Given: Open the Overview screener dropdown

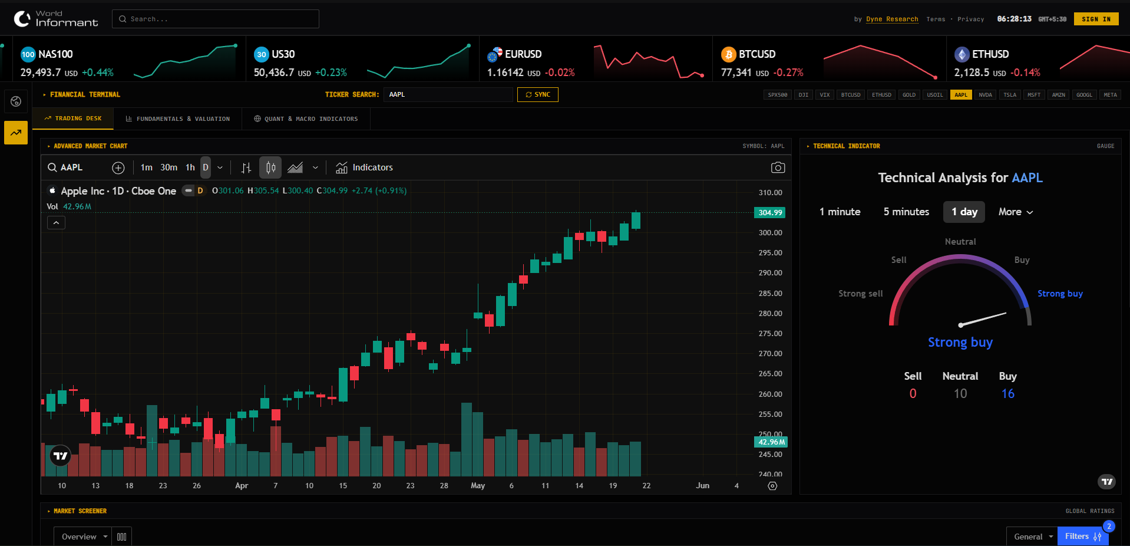Looking at the screenshot, I should click(x=82, y=537).
